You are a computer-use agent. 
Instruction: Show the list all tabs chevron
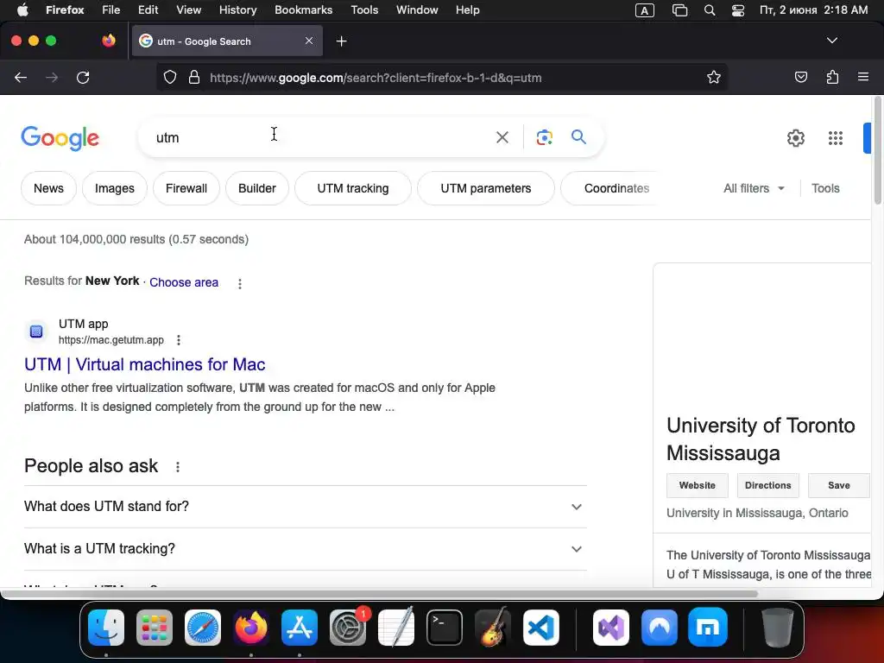(x=831, y=41)
